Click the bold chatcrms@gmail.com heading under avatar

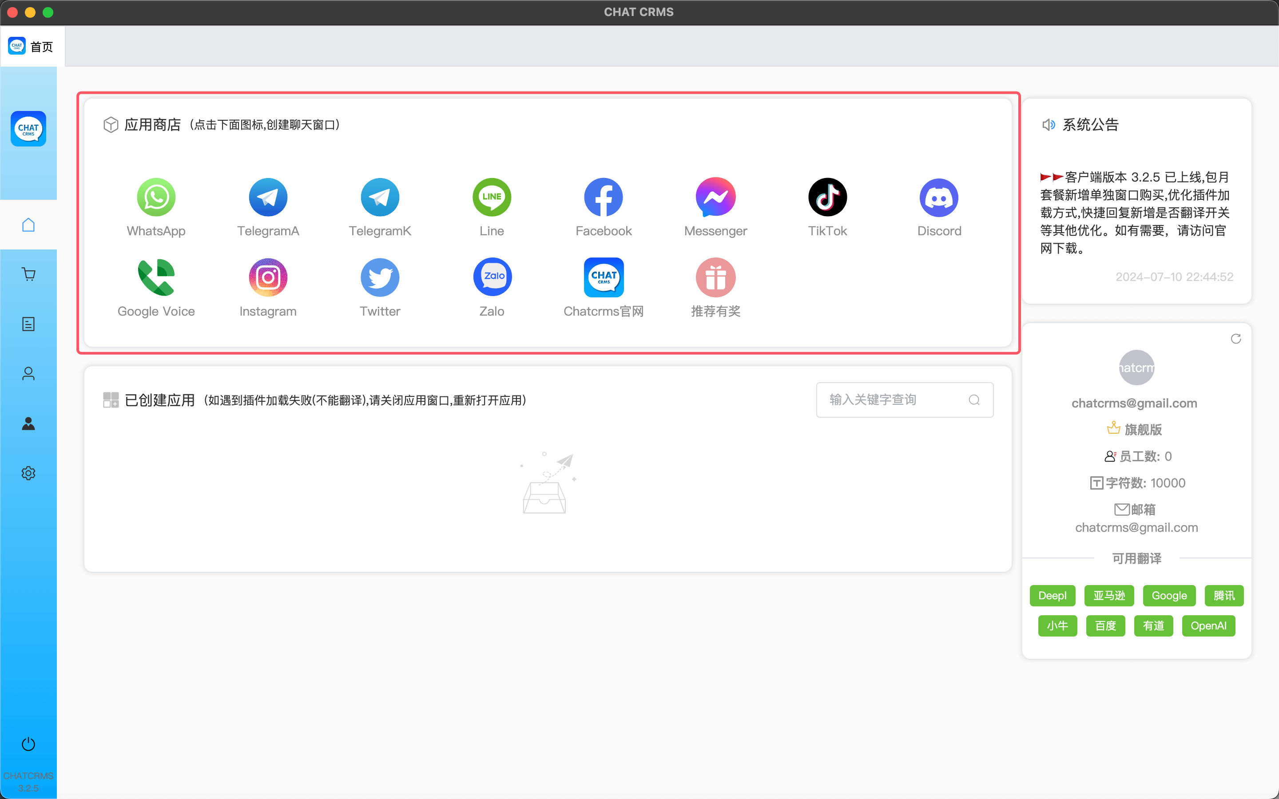(x=1134, y=403)
